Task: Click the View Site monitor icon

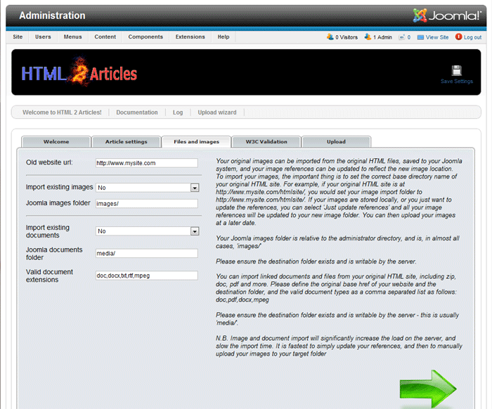Action: tap(420, 37)
